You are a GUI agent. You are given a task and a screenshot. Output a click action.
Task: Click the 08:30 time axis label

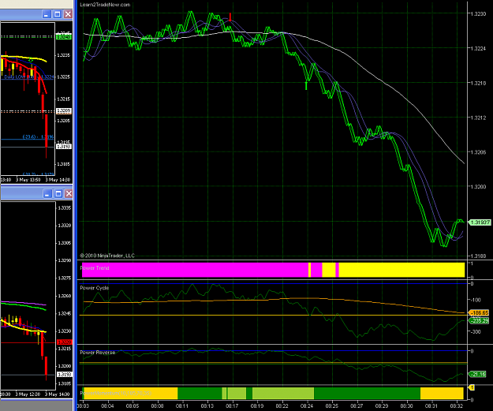[407, 406]
